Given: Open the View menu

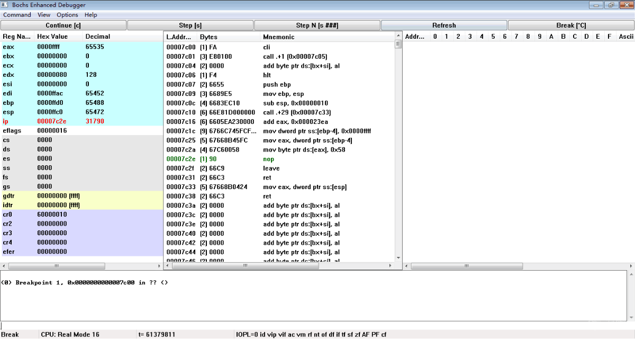Looking at the screenshot, I should 44,15.
